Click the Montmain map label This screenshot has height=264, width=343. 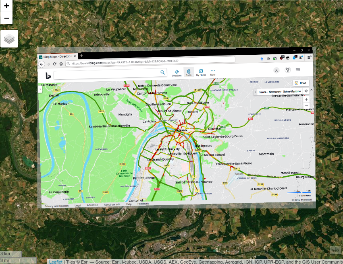click(x=266, y=154)
